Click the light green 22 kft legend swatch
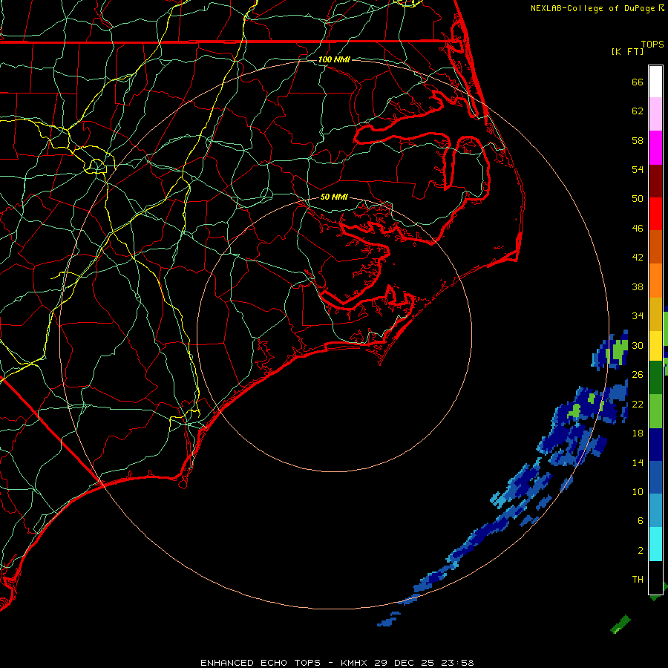Viewport: 668px width, 668px height. pyautogui.click(x=655, y=411)
